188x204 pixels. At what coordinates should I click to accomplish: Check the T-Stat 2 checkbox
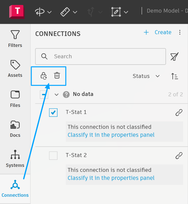(53, 156)
